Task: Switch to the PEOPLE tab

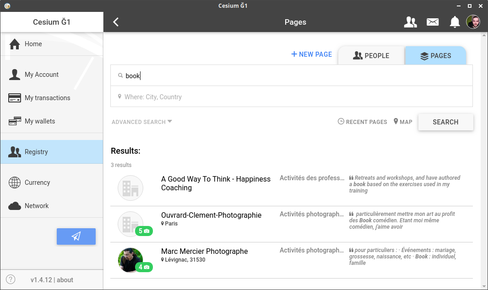Action: tap(371, 56)
